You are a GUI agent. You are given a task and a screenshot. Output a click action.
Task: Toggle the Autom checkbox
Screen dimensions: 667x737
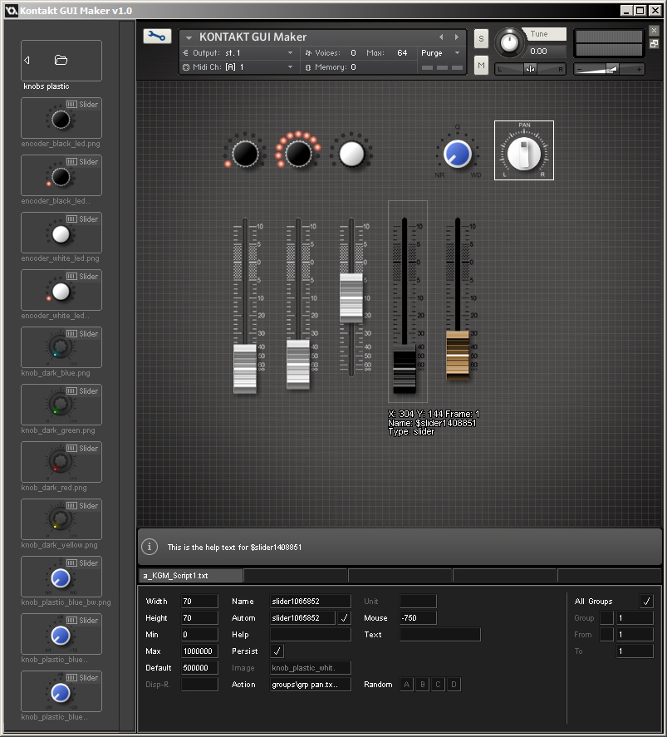click(x=344, y=617)
